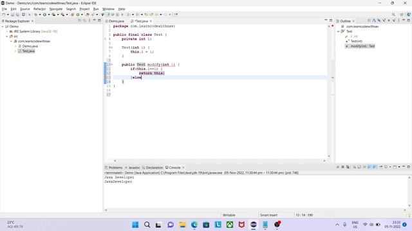This screenshot has height=231, width=412.
Task: Click the Save toolbar icon
Action: point(12,15)
